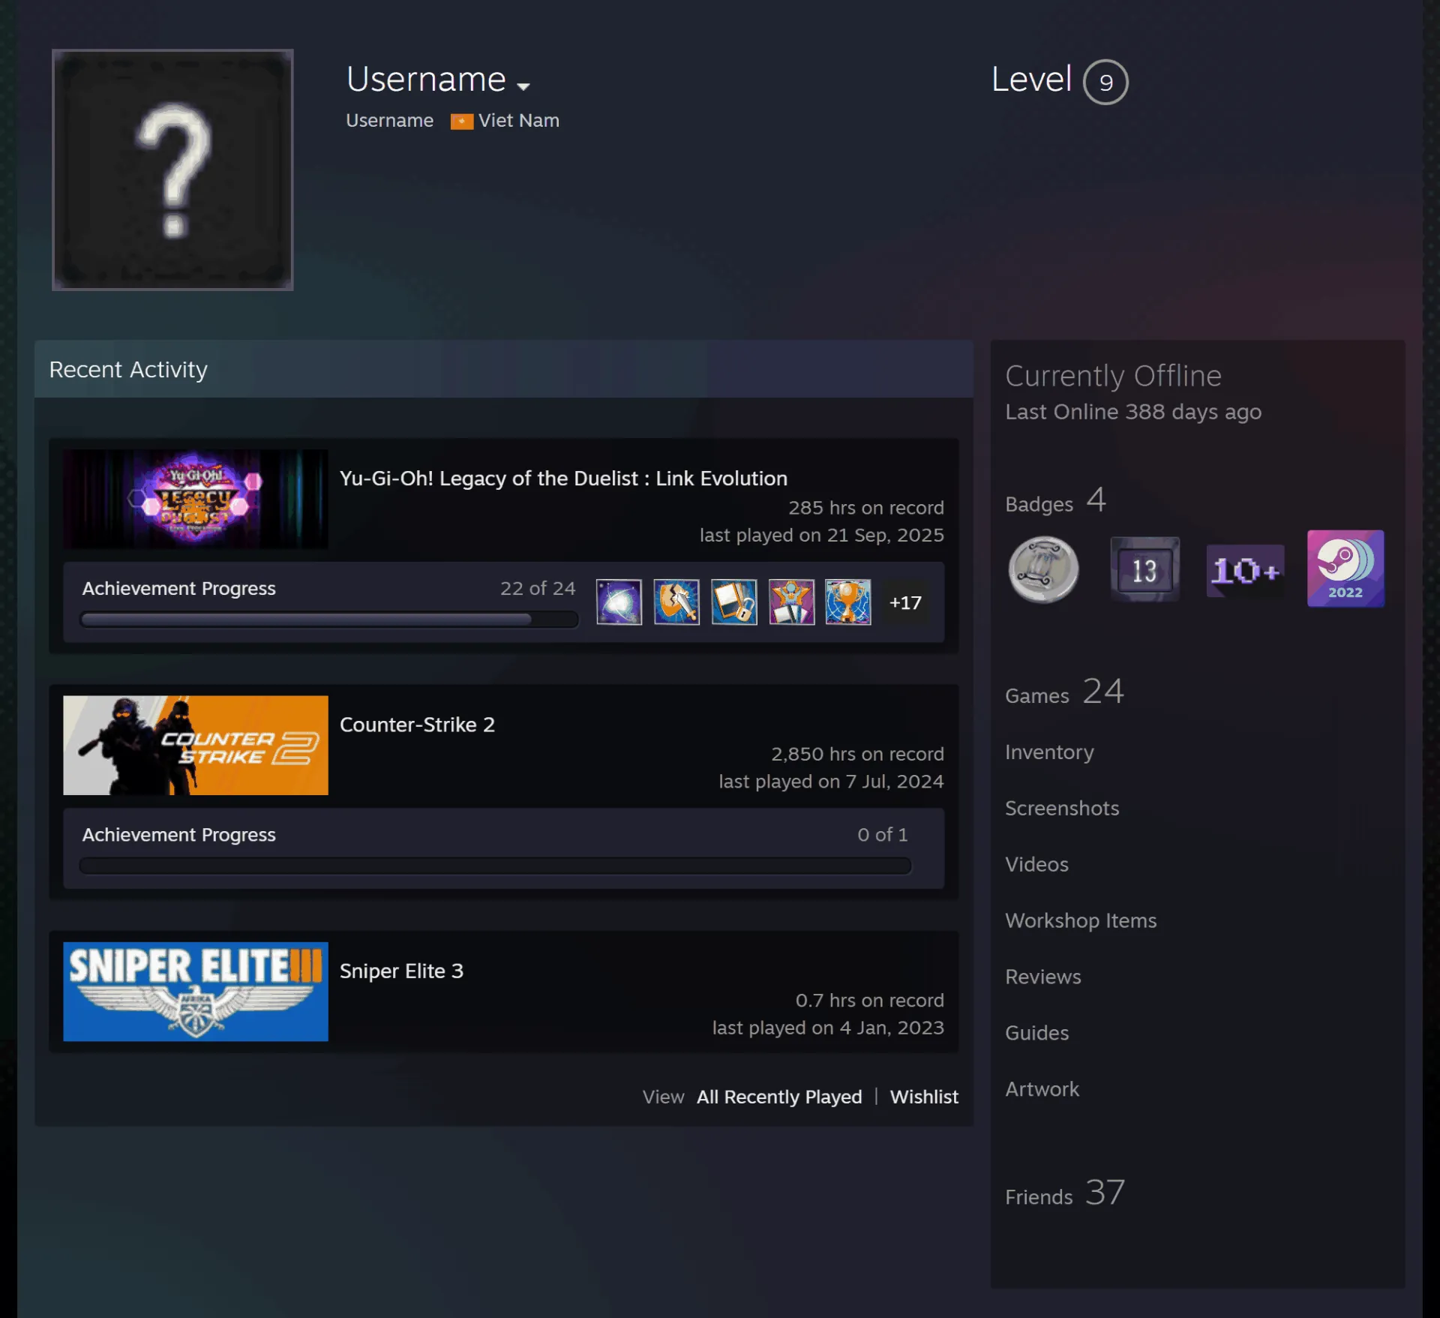Click the fourth Yu-Gi-Oh! achievement star icon
The image size is (1440, 1318).
pyautogui.click(x=791, y=602)
